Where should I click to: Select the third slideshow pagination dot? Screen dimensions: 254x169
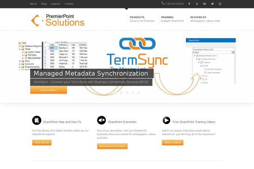(x=127, y=93)
